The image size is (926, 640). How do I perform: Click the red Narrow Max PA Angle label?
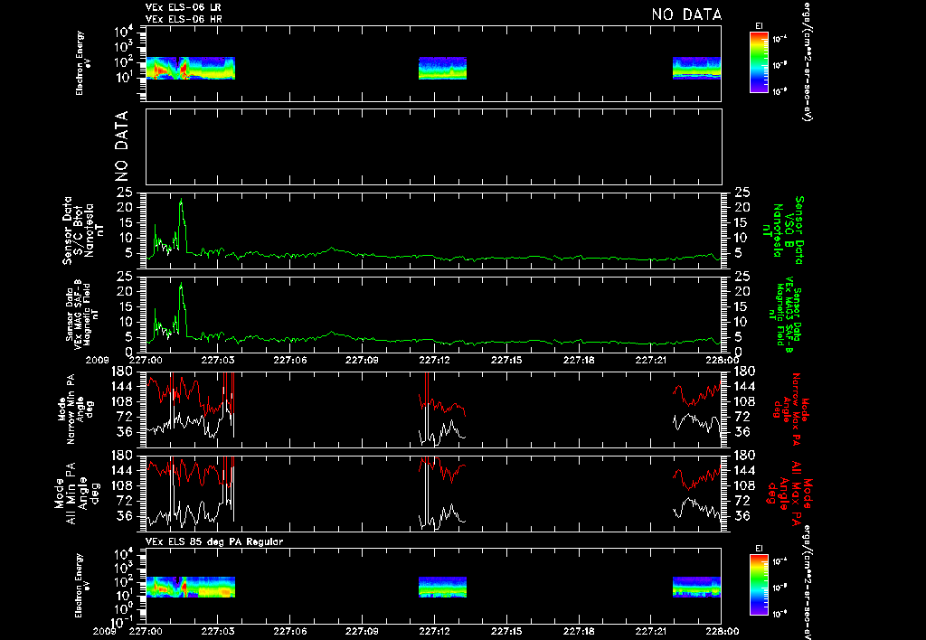coord(790,409)
